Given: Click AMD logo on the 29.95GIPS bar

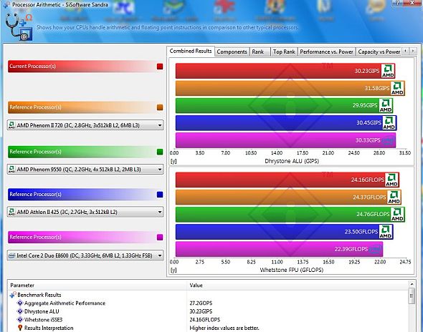Looking at the screenshot, I should pos(386,105).
